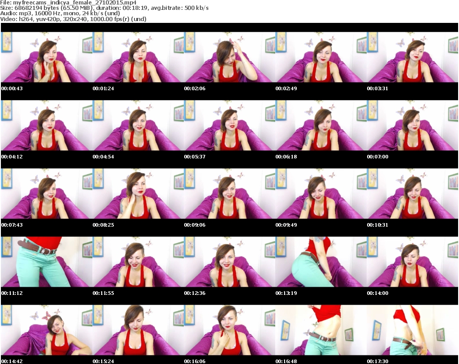Click the timestamp text 00:10:31
This screenshot has height=364, width=459.
tap(377, 225)
